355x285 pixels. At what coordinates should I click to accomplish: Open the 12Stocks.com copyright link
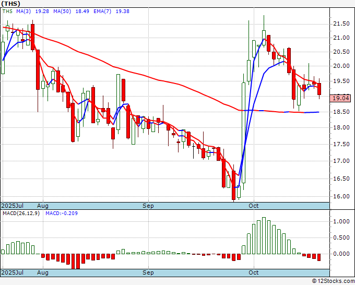click(333, 281)
